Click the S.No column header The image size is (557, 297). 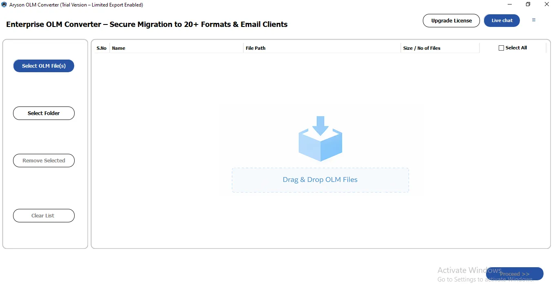click(102, 48)
